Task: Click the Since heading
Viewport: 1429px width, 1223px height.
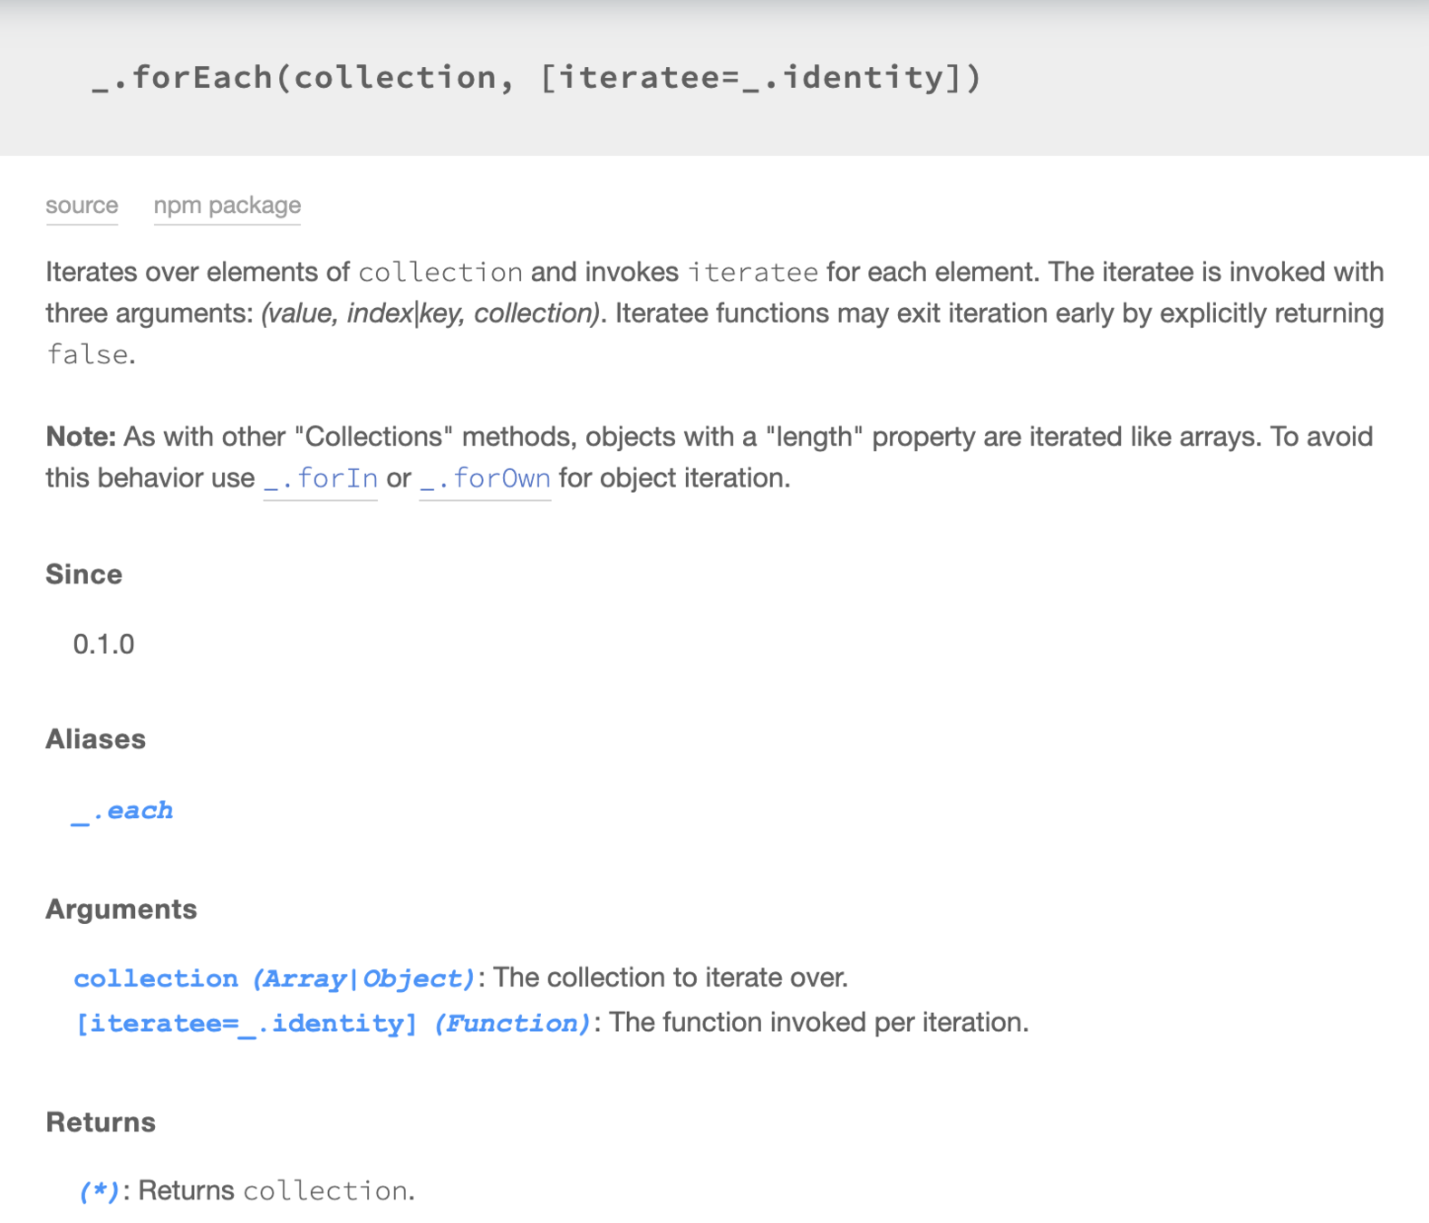Action: pyautogui.click(x=84, y=574)
